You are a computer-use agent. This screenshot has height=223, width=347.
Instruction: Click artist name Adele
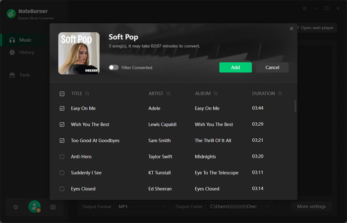coord(154,109)
